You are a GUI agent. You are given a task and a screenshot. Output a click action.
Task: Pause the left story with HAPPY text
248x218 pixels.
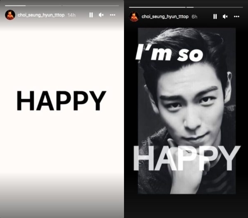(91, 15)
